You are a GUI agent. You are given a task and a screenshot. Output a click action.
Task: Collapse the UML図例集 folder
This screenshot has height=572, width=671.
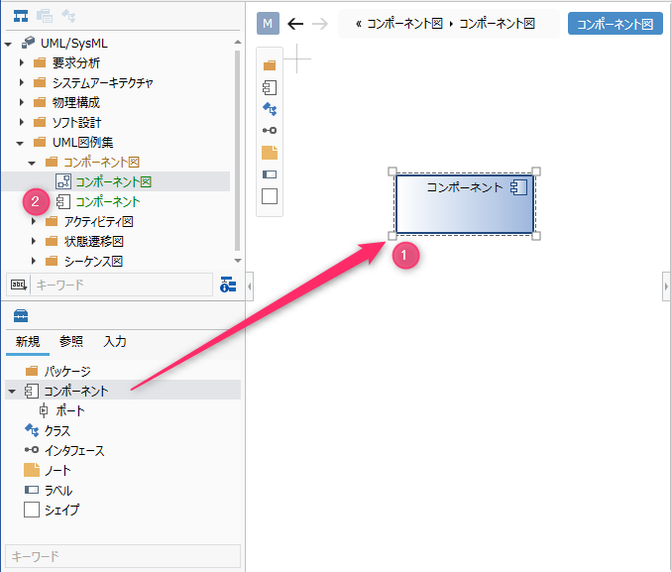coord(20,143)
